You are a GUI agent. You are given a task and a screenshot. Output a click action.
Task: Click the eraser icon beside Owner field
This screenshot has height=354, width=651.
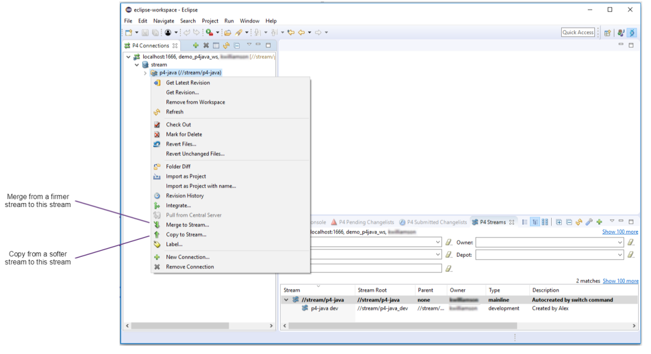click(630, 242)
